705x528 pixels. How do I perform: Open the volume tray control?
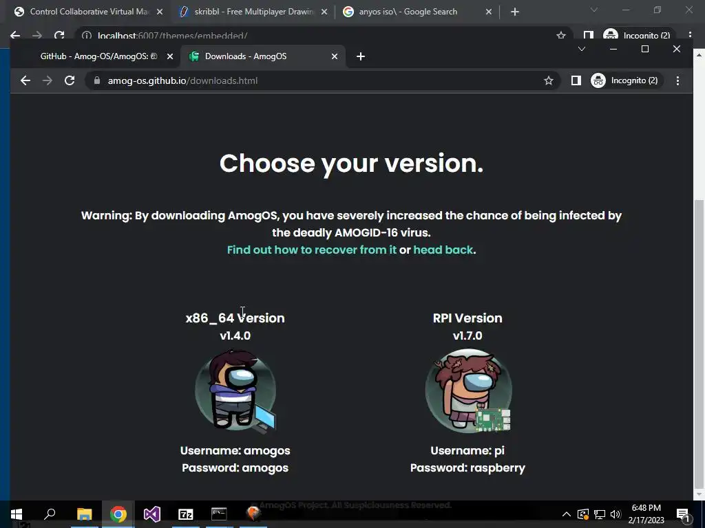pyautogui.click(x=615, y=514)
